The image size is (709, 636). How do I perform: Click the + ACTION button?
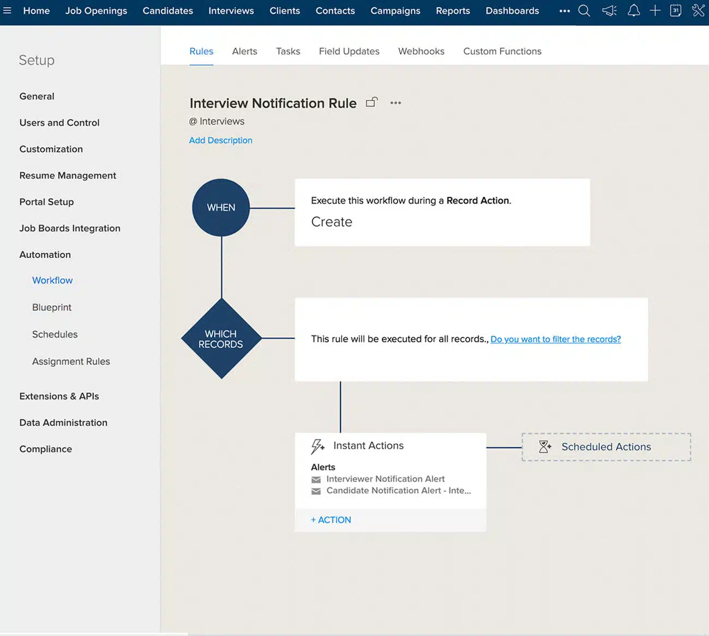tap(331, 520)
